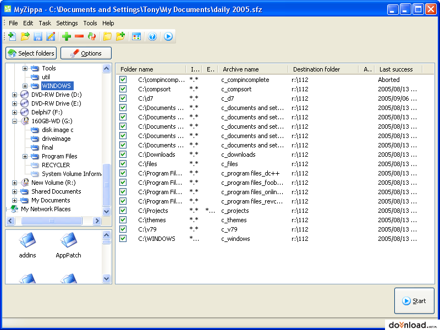Click folder tree scroll up arrow
This screenshot has width=440, height=330.
[x=106, y=68]
